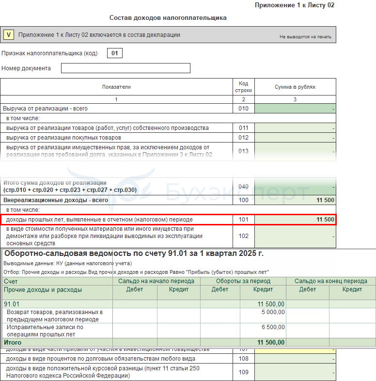Viewport: 376px width, 381px height.
Task: Click row code 010 cell
Action: coord(243,109)
